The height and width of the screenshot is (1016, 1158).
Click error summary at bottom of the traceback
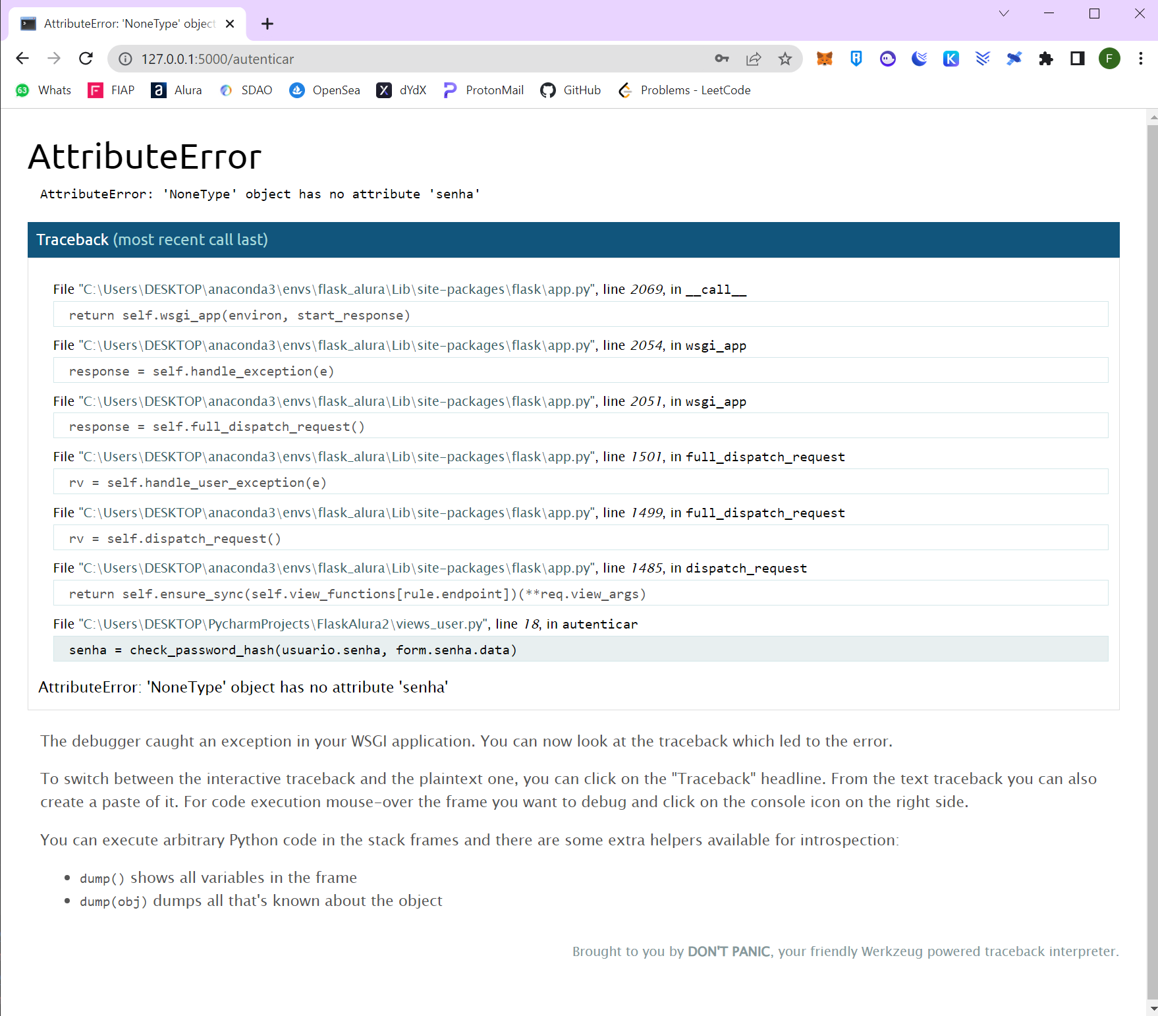point(243,687)
